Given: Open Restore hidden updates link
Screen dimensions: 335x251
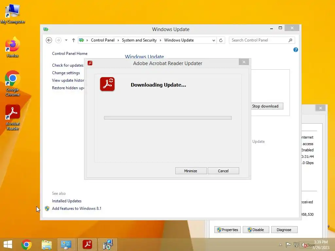Looking at the screenshot, I should [x=68, y=88].
